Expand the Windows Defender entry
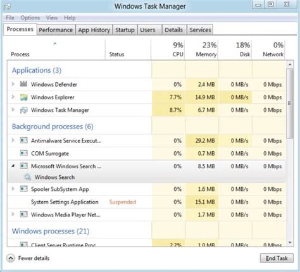Screen dimensions: 300x272 (x=13, y=84)
